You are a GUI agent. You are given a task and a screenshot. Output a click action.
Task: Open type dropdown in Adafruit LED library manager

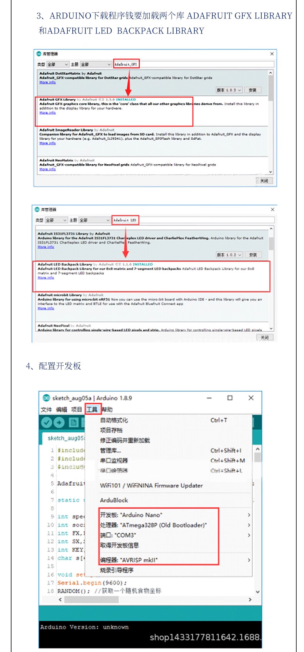pyautogui.click(x=56, y=220)
